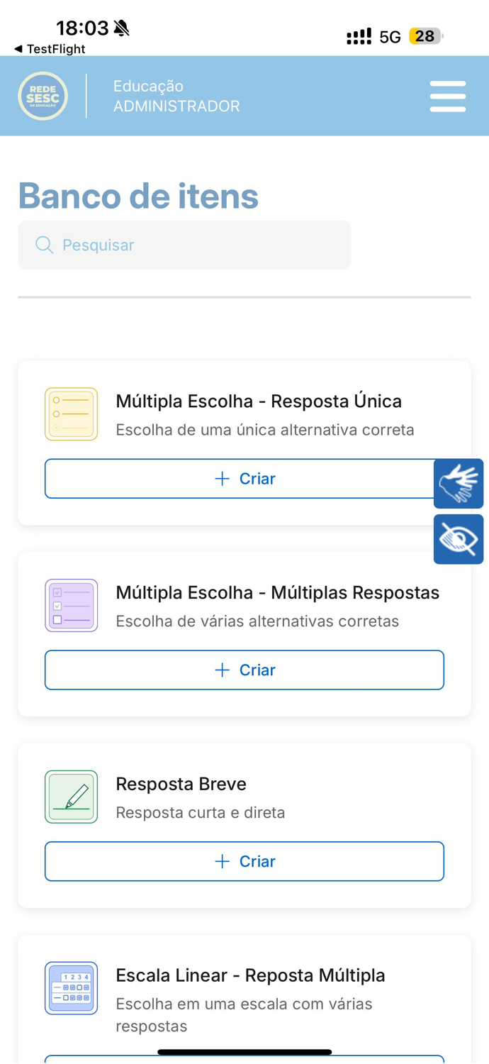The height and width of the screenshot is (1064, 489).
Task: Tap the Pesquisar search field
Action: pos(184,244)
